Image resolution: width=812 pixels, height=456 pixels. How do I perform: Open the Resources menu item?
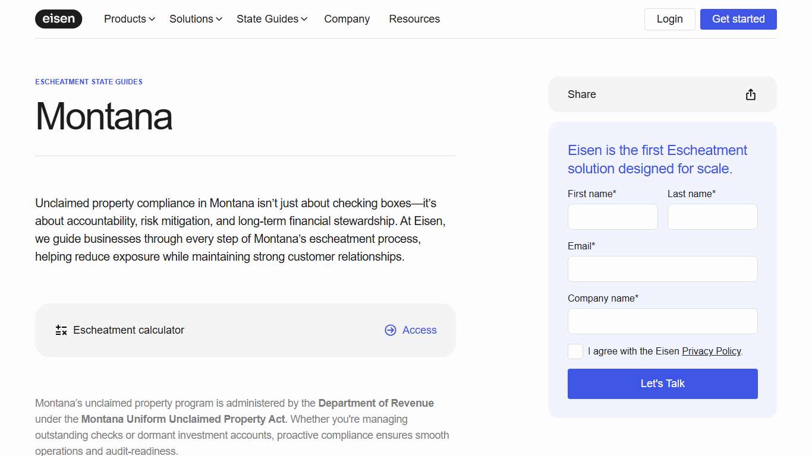pos(414,19)
